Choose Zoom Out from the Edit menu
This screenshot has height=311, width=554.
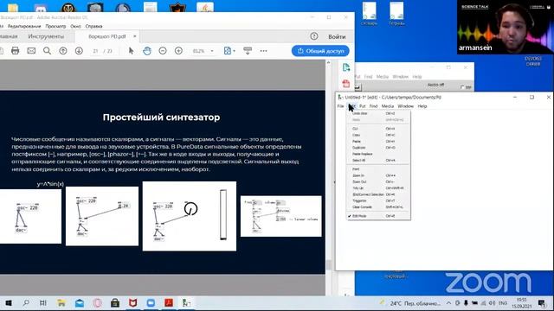(x=378, y=182)
